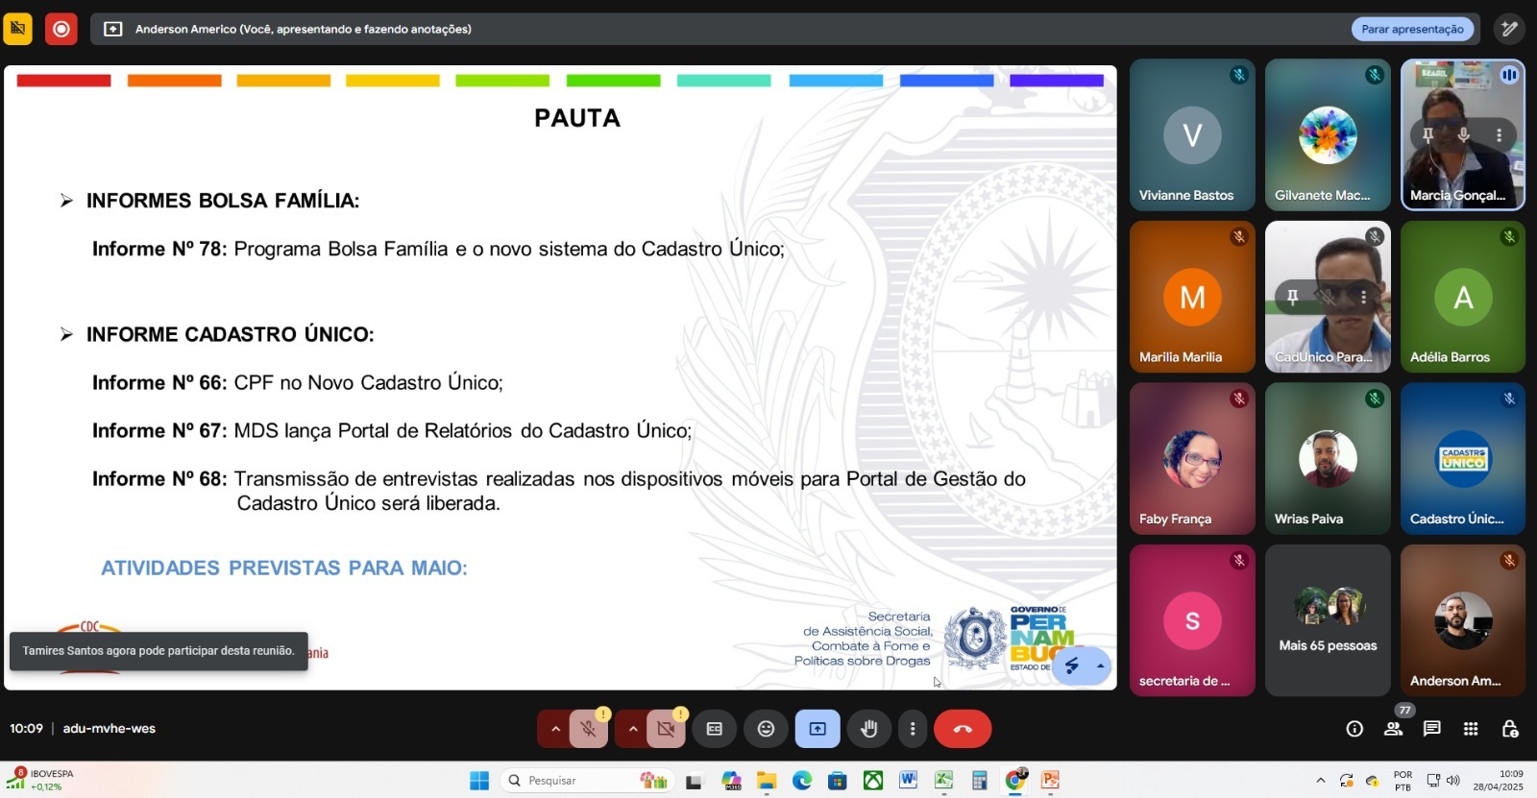This screenshot has height=798, width=1537.
Task: Open host controls lock icon
Action: tap(1509, 729)
